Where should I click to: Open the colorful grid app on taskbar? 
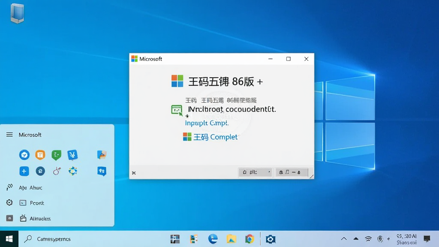pos(194,239)
